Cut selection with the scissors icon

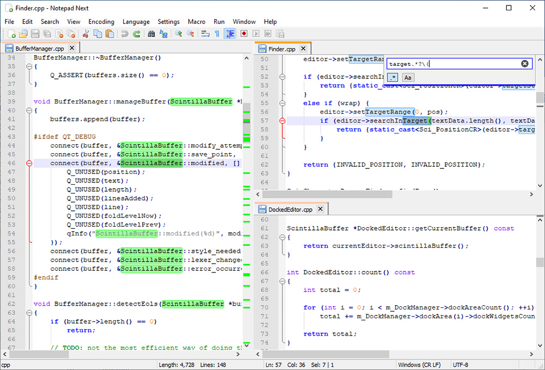(x=86, y=34)
